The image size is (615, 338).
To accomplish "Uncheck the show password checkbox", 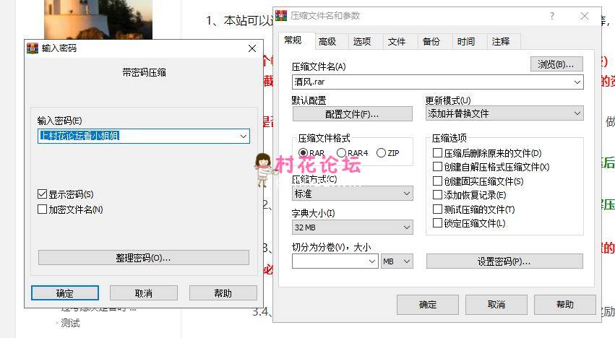I will tap(43, 194).
